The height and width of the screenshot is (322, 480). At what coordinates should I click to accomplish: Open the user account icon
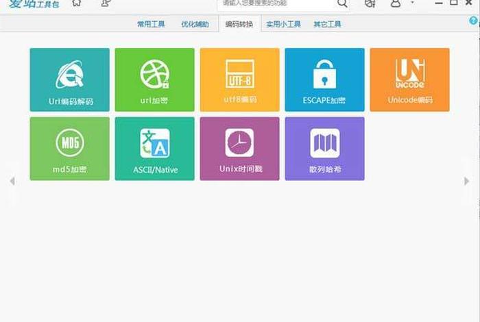[396, 3]
